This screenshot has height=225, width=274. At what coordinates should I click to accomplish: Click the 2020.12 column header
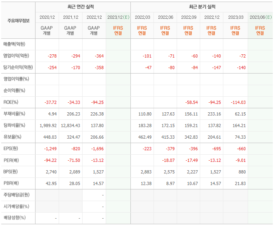[x=47, y=17]
